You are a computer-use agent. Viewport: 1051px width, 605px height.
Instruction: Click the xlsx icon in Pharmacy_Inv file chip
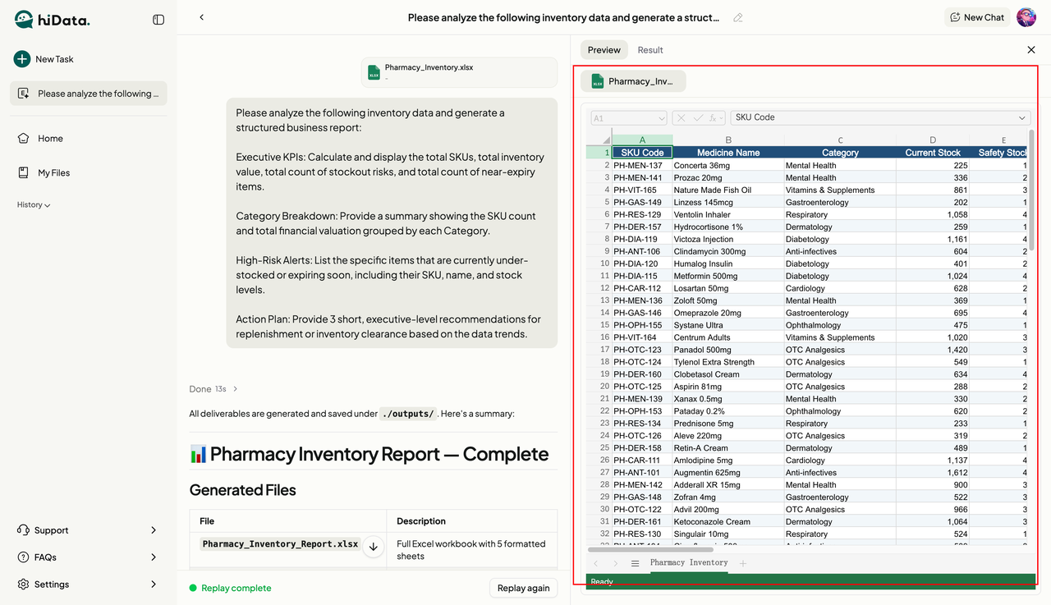click(597, 81)
